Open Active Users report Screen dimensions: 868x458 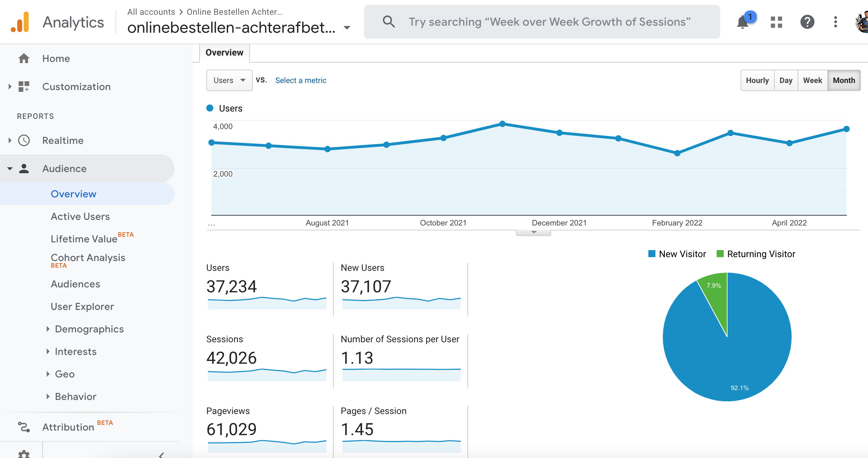coord(80,216)
